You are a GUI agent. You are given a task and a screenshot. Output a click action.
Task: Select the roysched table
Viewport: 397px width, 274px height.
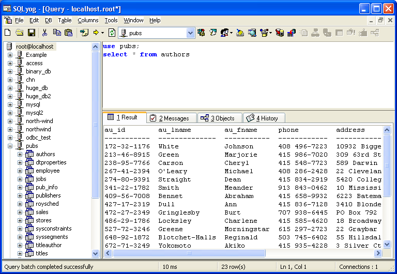pos(47,204)
